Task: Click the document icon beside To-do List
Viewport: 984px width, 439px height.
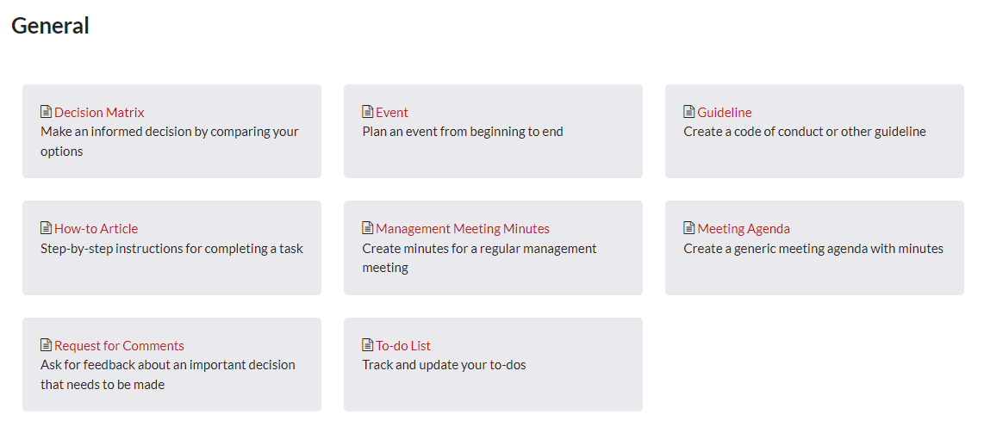Action: (368, 345)
